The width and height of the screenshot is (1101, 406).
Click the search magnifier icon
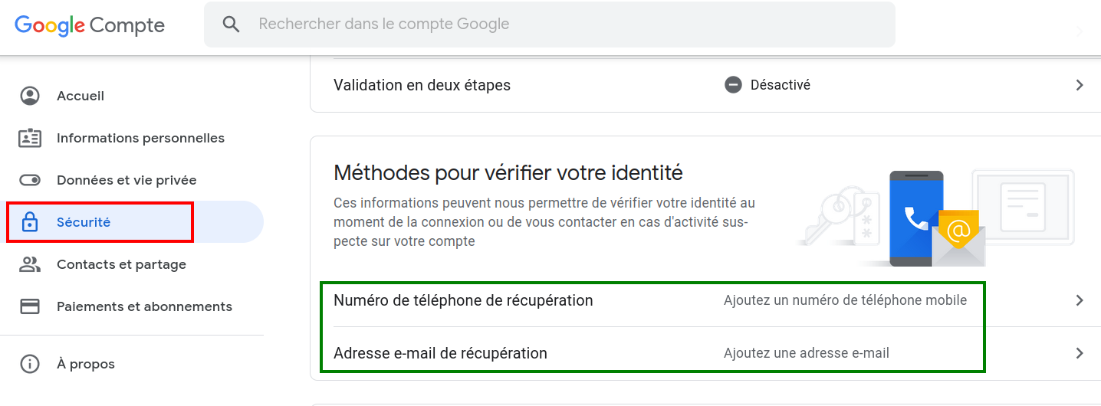click(x=232, y=25)
